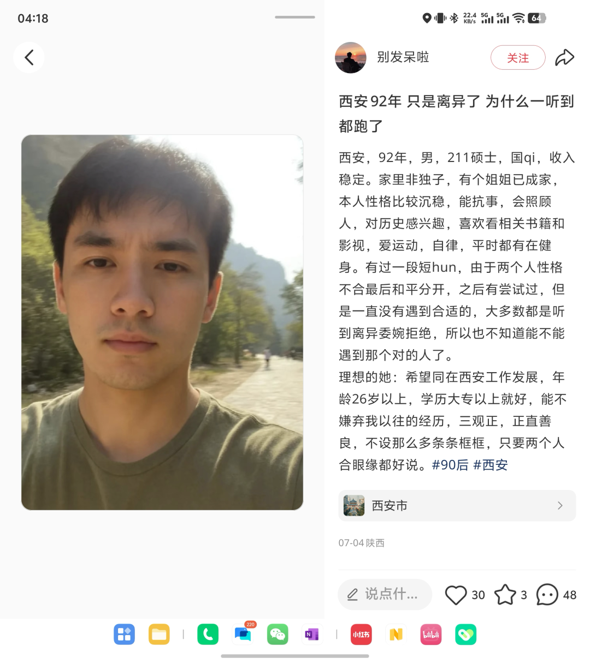Image resolution: width=590 pixels, height=664 pixels.
Task: Open the #90后 hashtag
Action: pos(450,465)
